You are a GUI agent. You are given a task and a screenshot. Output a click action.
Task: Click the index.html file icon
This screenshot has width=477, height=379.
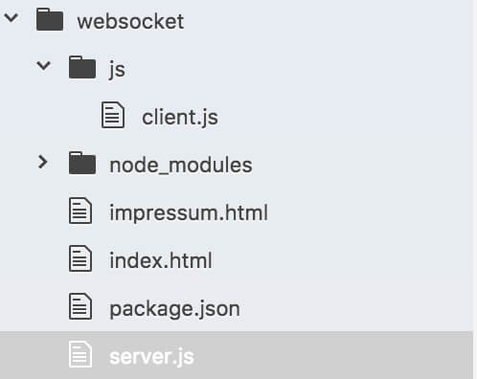pyautogui.click(x=80, y=258)
